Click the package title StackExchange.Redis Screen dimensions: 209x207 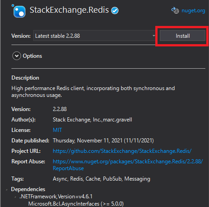pos(69,10)
